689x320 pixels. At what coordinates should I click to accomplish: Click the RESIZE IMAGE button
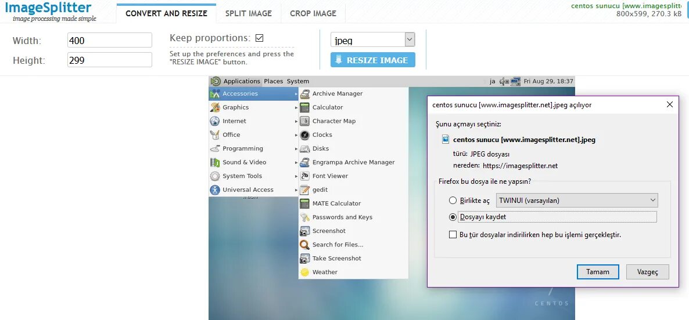coord(372,60)
